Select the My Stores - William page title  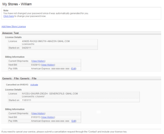[x=17, y=4]
